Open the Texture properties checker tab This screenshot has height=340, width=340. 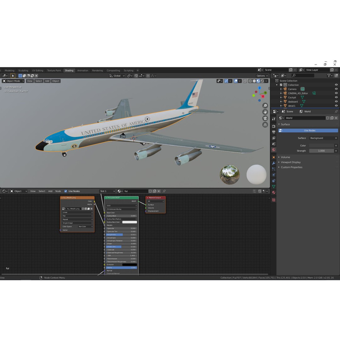pos(274,200)
